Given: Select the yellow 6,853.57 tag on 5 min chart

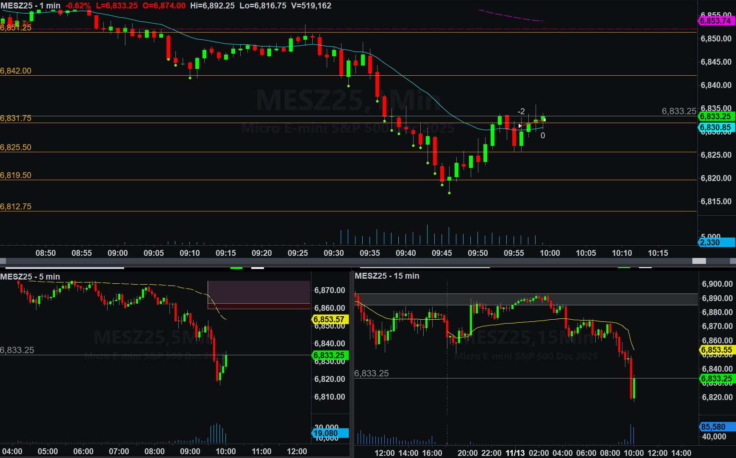Looking at the screenshot, I should [330, 319].
